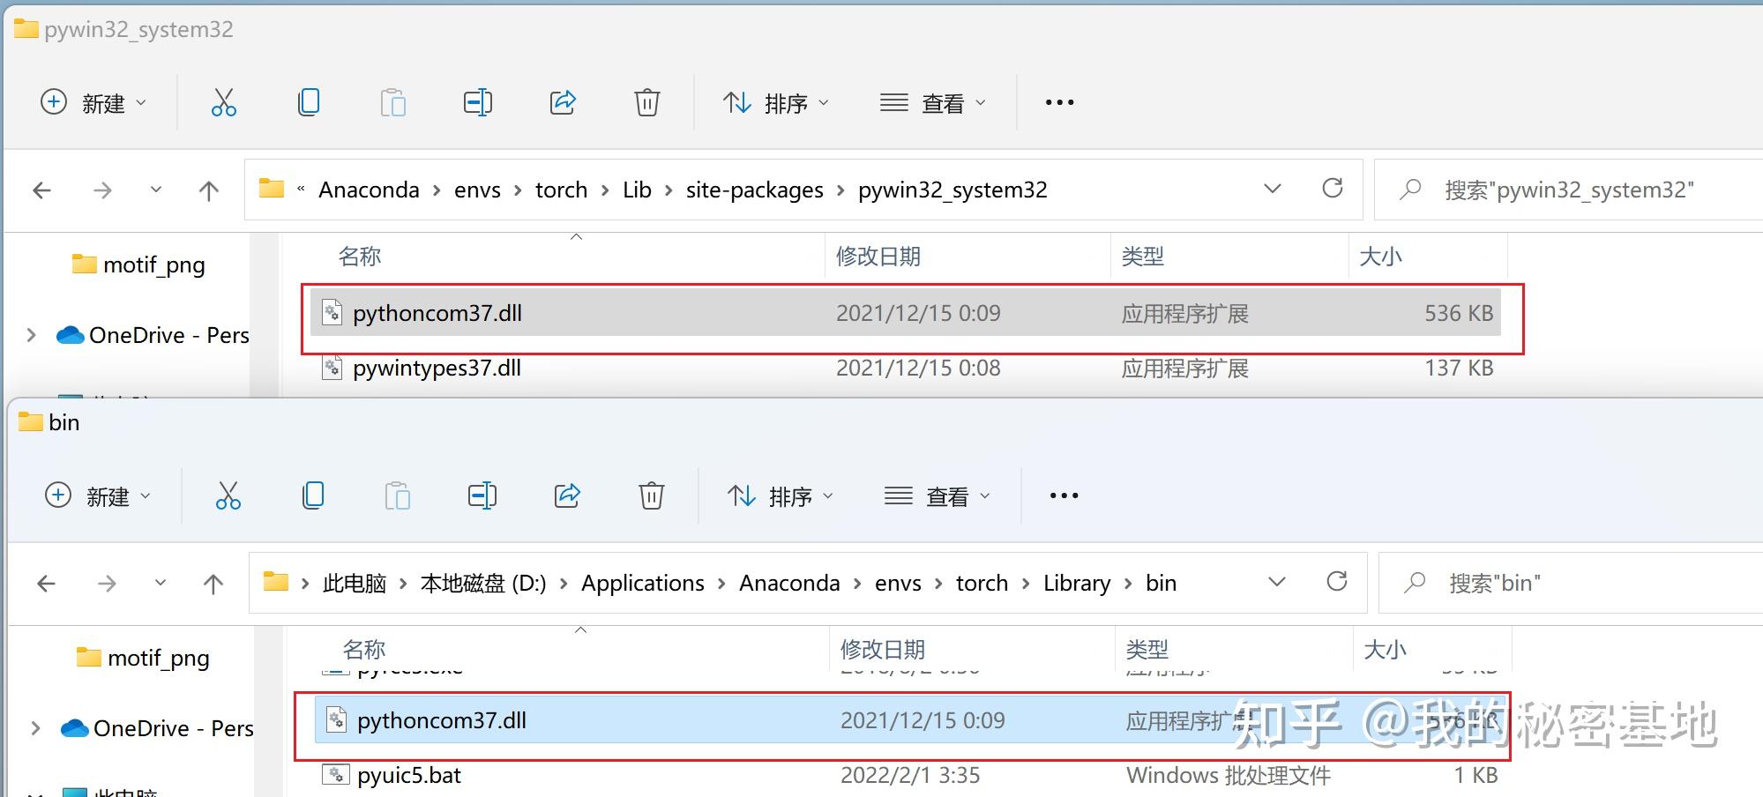Cut the selected pythoncom37.dll file
Viewport: 1763px width, 797px height.
(225, 101)
